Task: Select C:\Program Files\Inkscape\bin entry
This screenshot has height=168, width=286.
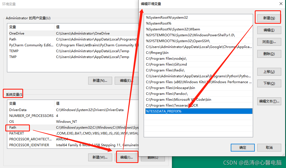Action: pyautogui.click(x=199, y=88)
